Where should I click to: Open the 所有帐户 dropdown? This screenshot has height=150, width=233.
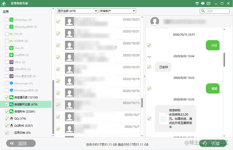[x=118, y=11]
